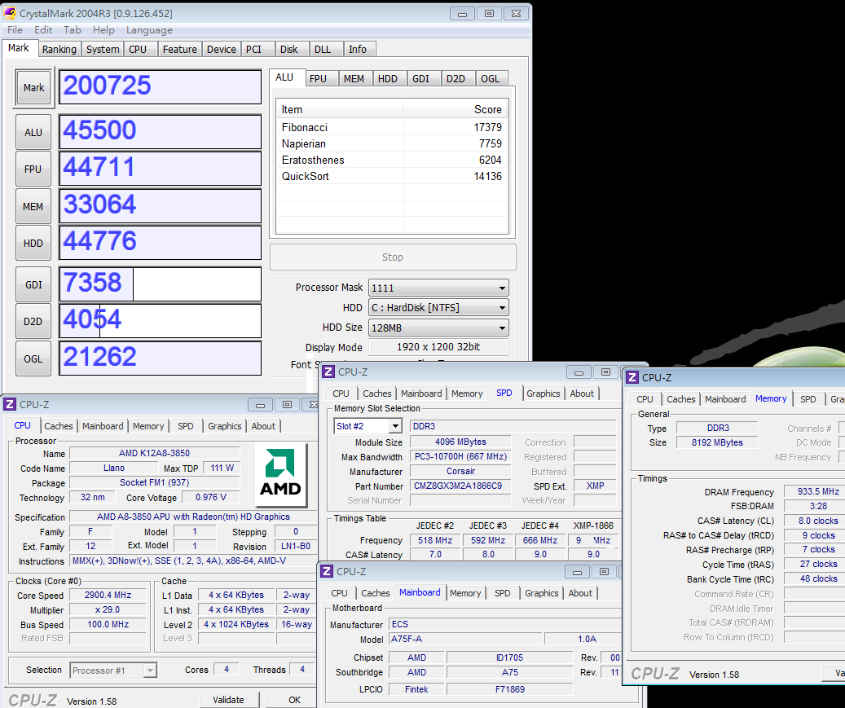
Task: Expand the HDD drive dropdown
Action: click(x=438, y=308)
